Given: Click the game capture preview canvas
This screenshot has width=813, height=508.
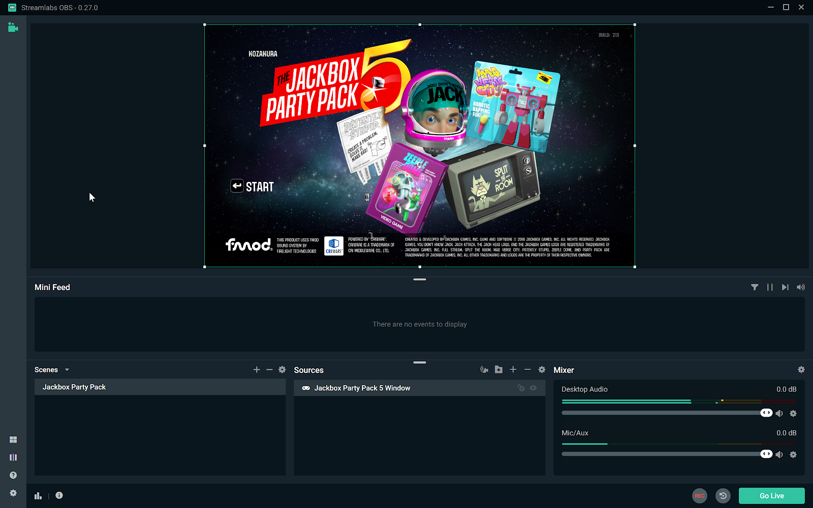Looking at the screenshot, I should pyautogui.click(x=420, y=146).
